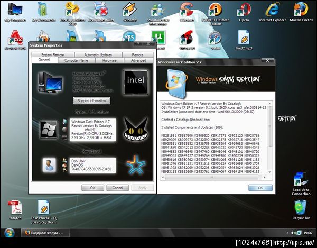Click Cancel in System Properties

click(117, 188)
